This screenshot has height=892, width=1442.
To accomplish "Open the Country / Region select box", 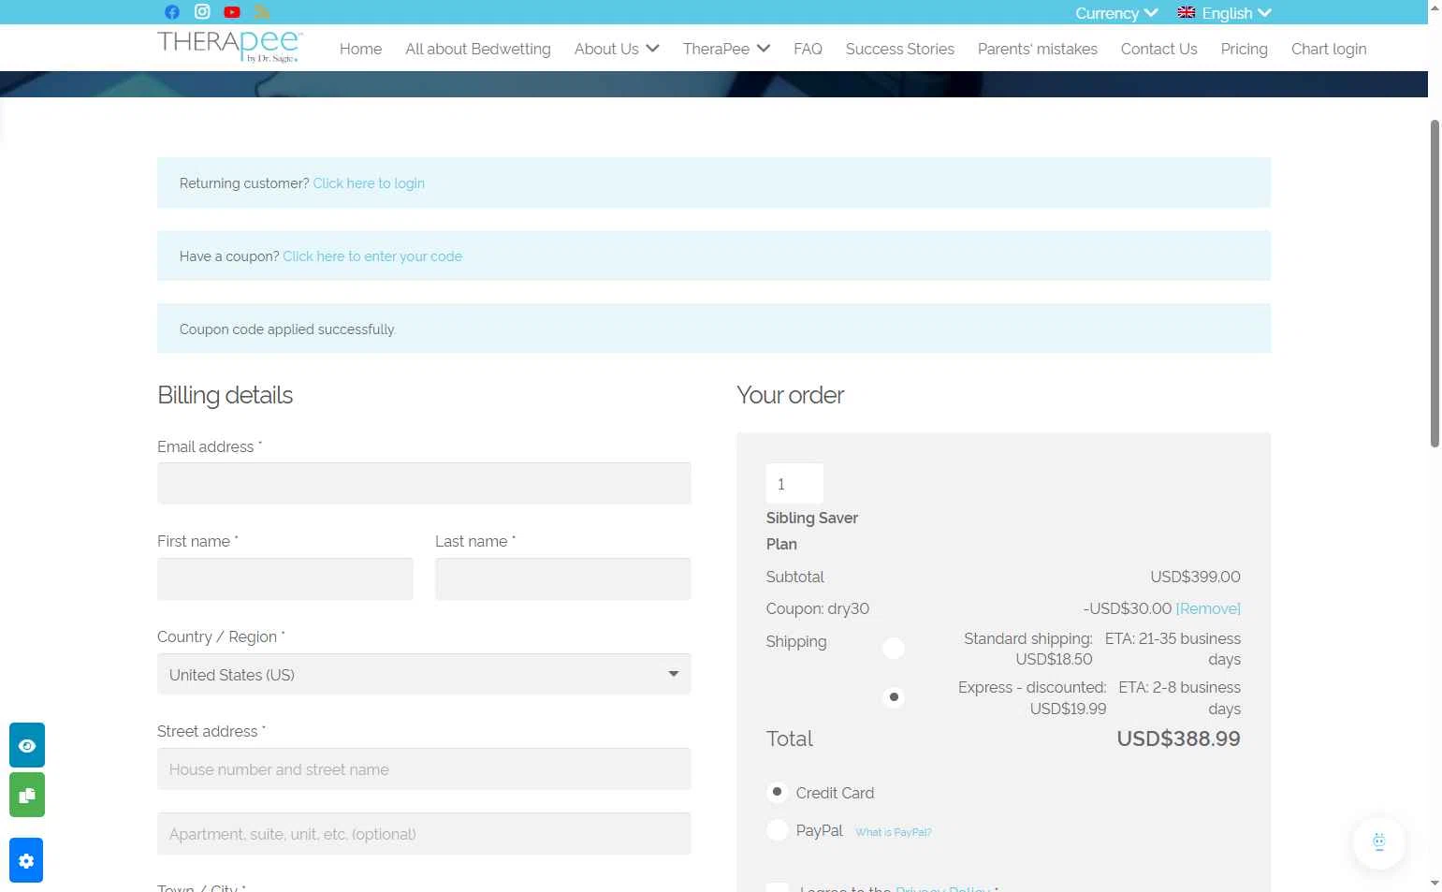I will tap(424, 674).
